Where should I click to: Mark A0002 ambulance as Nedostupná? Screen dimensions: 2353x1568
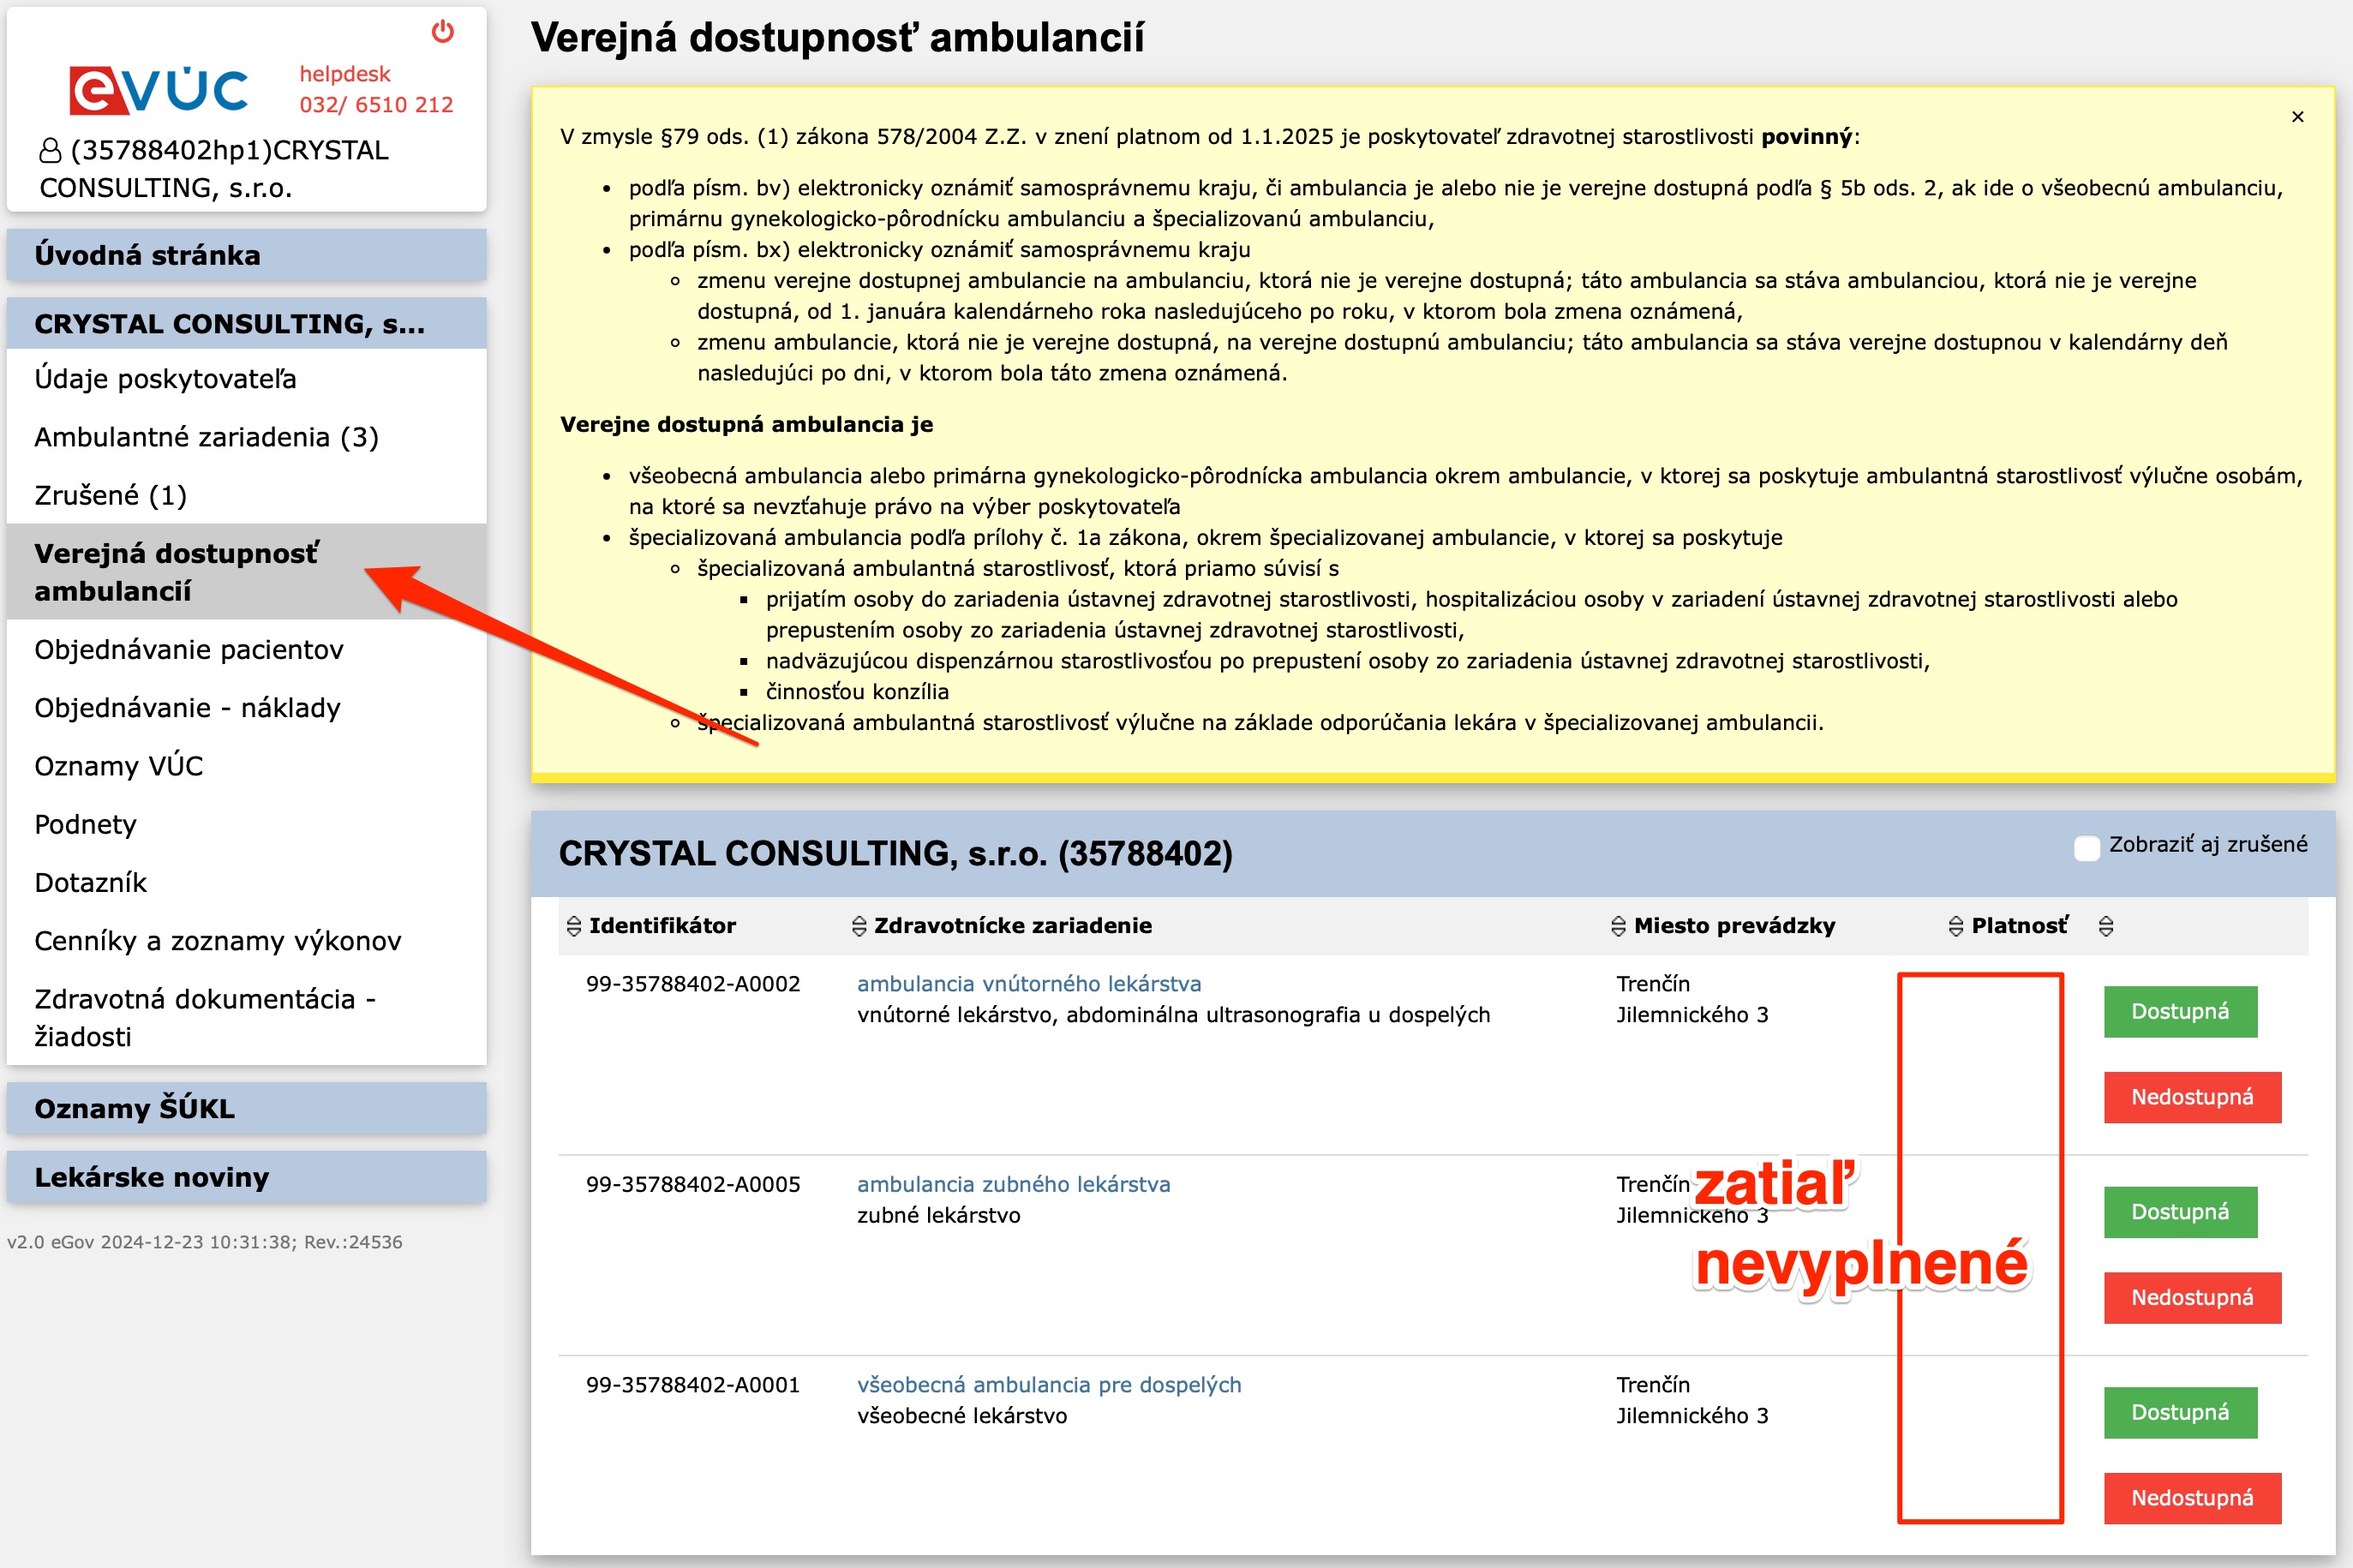2192,1097
